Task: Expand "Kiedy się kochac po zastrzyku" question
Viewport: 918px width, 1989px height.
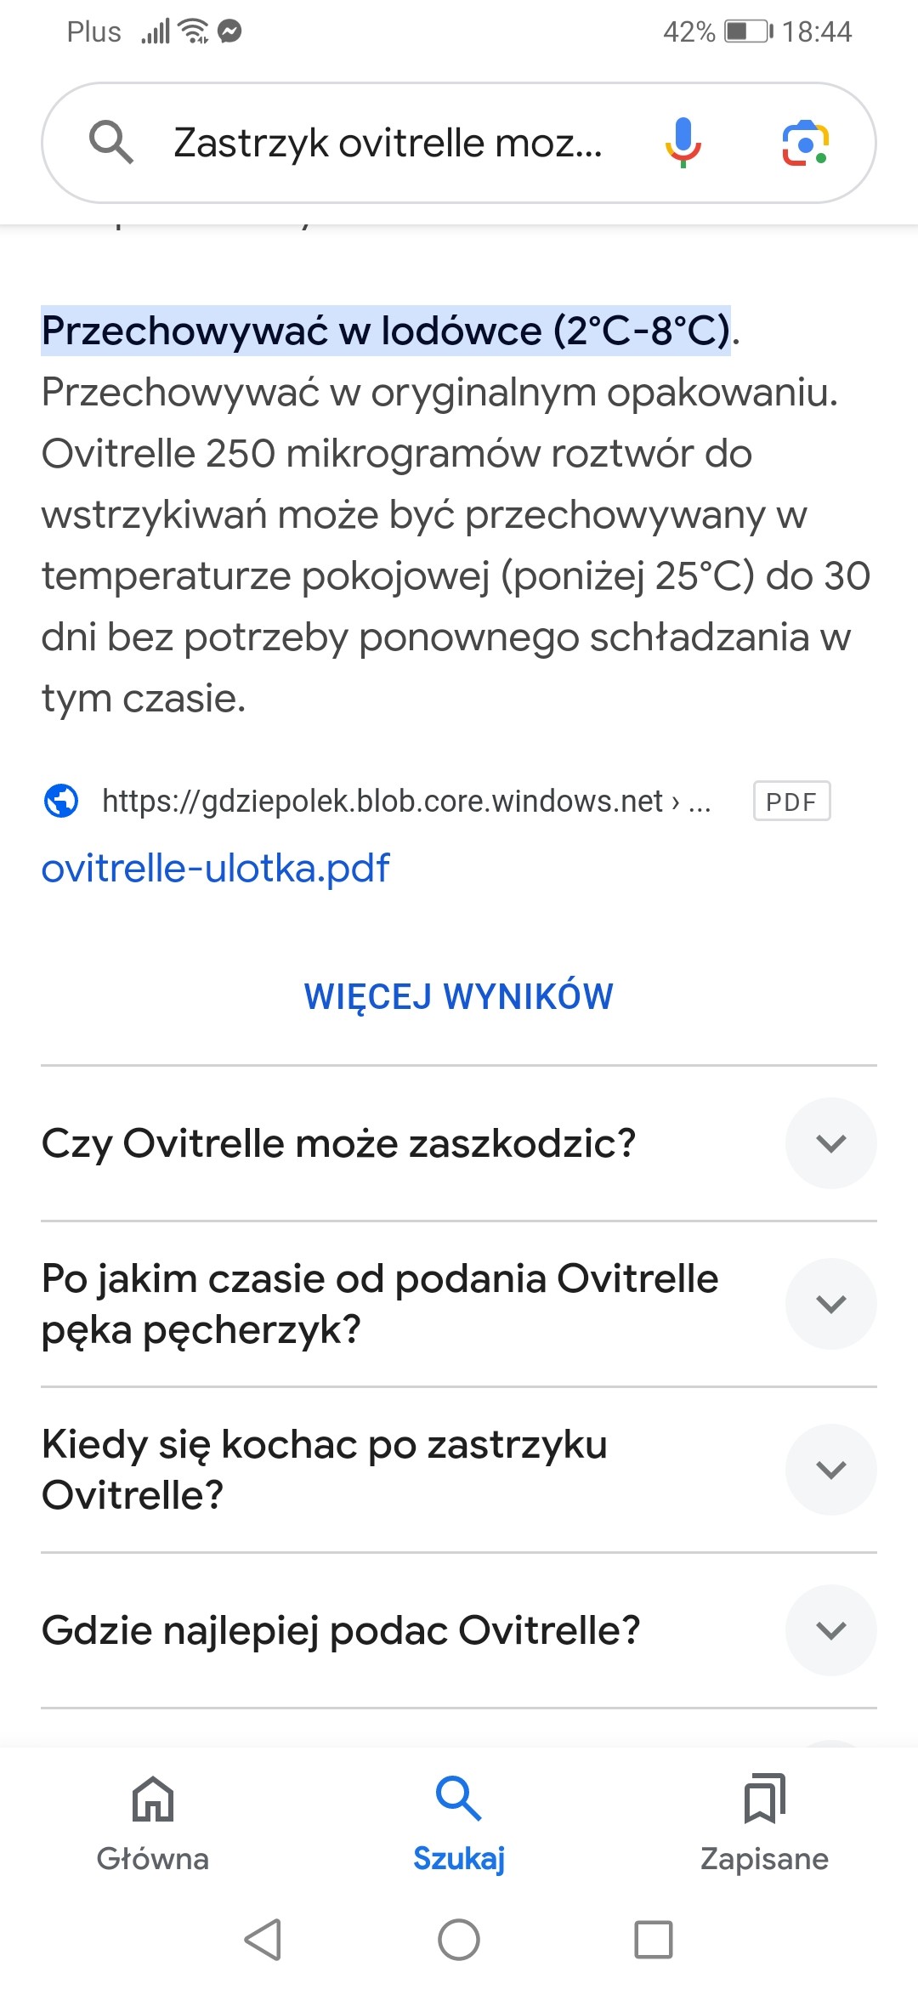Action: point(830,1470)
